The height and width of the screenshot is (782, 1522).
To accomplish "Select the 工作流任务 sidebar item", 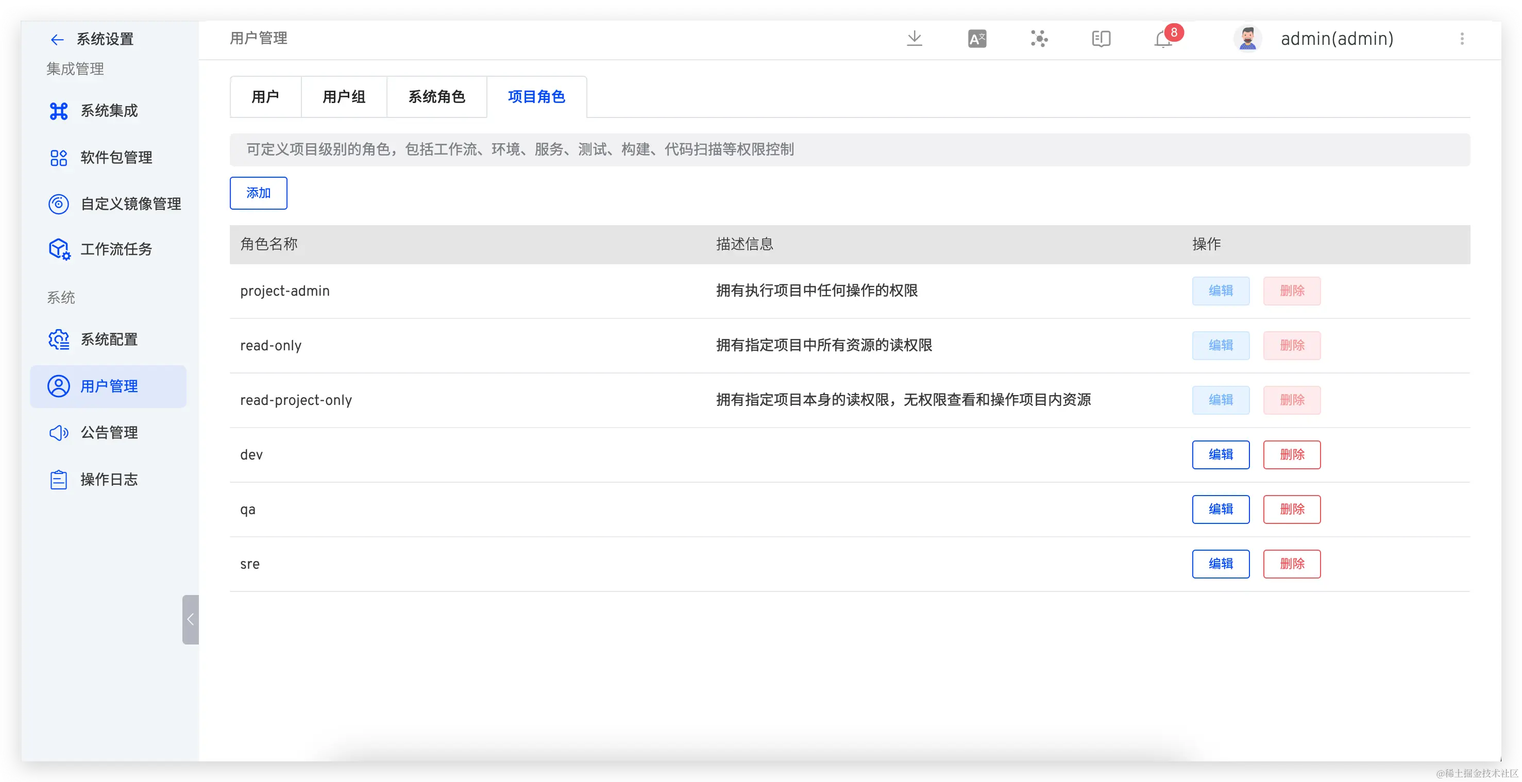I will (x=116, y=249).
